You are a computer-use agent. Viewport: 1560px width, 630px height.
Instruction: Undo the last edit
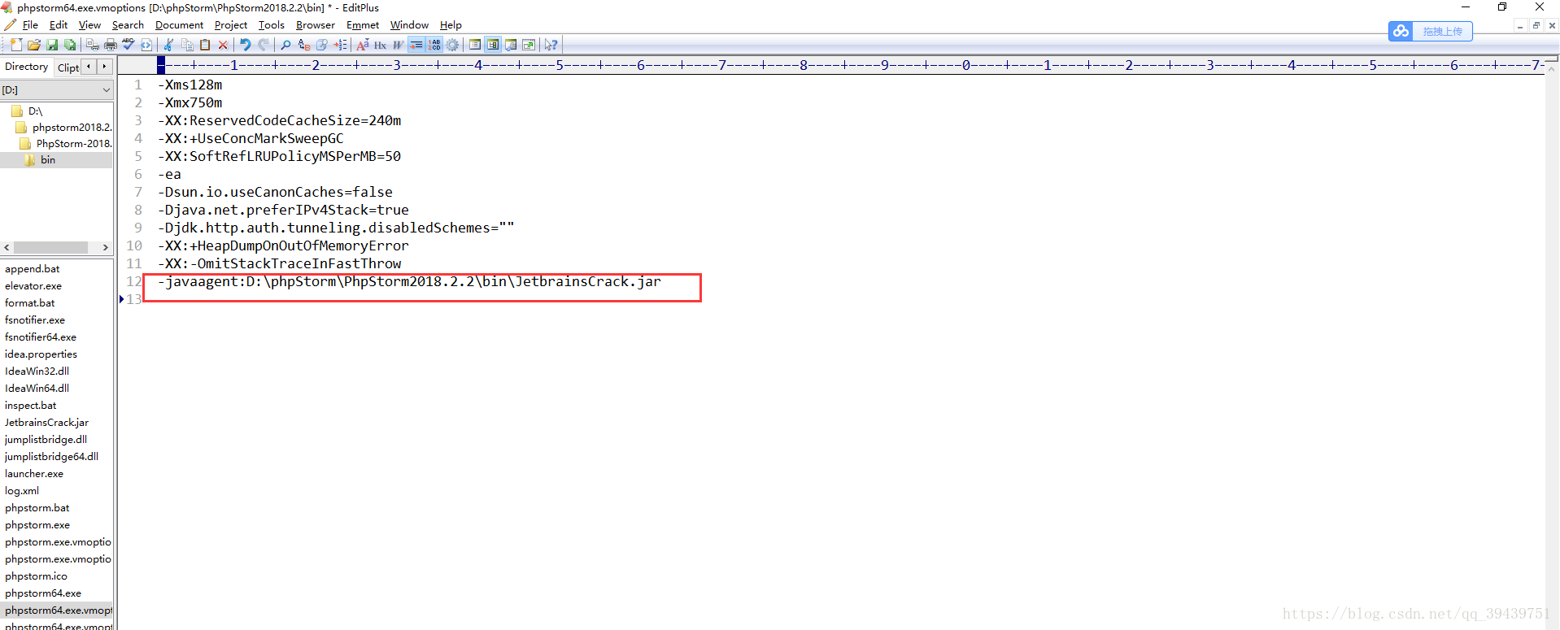point(245,45)
